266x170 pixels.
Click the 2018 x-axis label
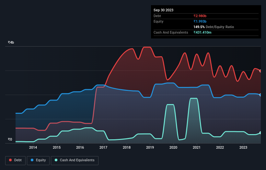coord(127,147)
